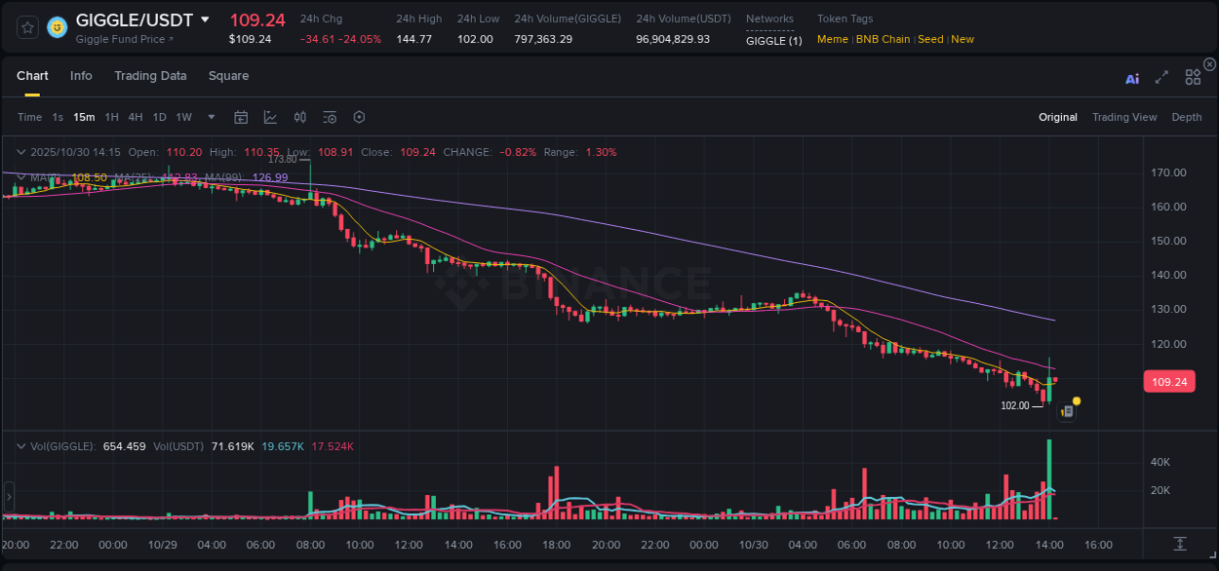Open the widgets layout grid icon
1219x571 pixels.
[x=1193, y=77]
